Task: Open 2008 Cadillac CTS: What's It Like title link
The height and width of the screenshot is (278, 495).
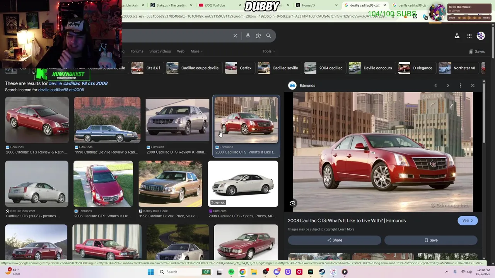Action: coord(346,220)
